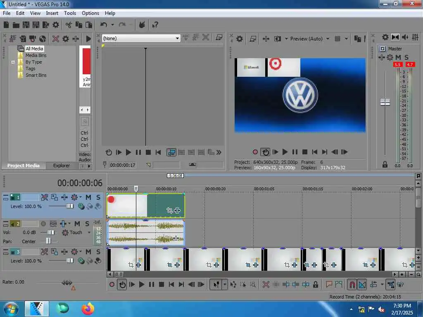Image resolution: width=423 pixels, height=317 pixels.
Task: Toggle split screen view in preview
Action: point(277,39)
